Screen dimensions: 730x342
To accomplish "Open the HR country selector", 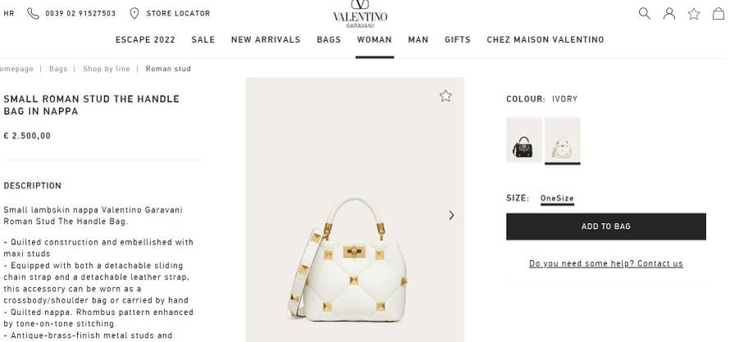I will pos(9,13).
